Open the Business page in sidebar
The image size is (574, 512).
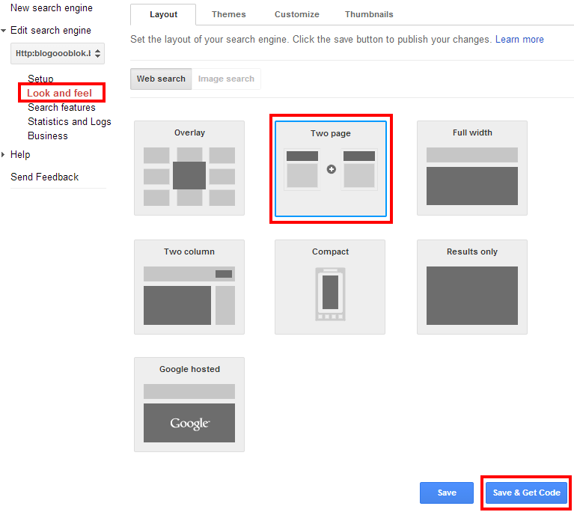[48, 136]
